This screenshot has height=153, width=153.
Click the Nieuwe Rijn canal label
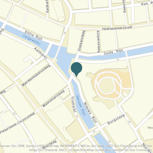[81, 106]
